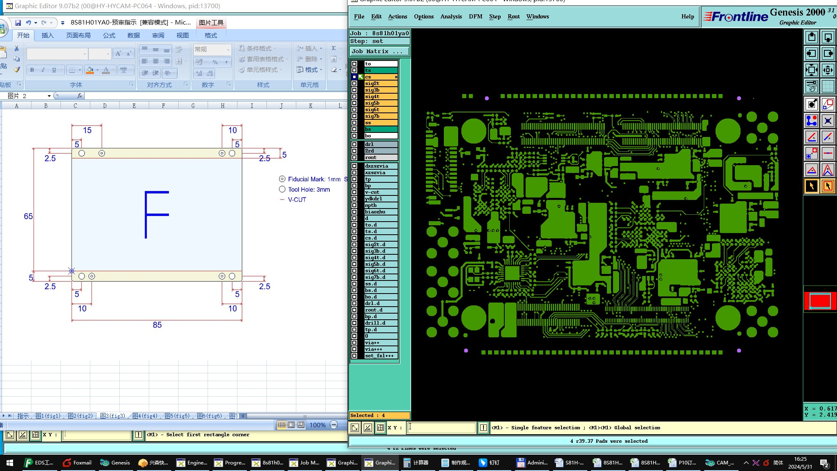Click the pan right arrow icon

pyautogui.click(x=828, y=54)
